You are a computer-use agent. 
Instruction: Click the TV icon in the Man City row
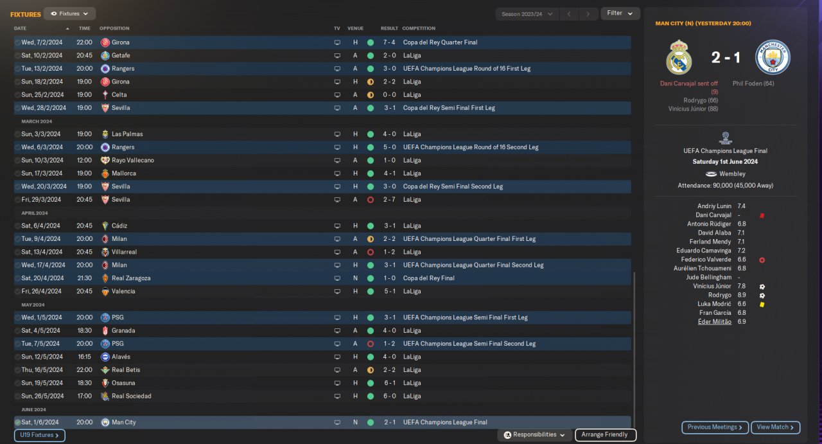click(x=337, y=422)
